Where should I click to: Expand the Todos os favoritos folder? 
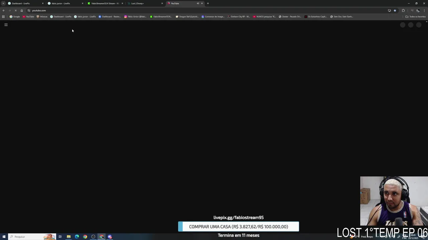click(416, 17)
